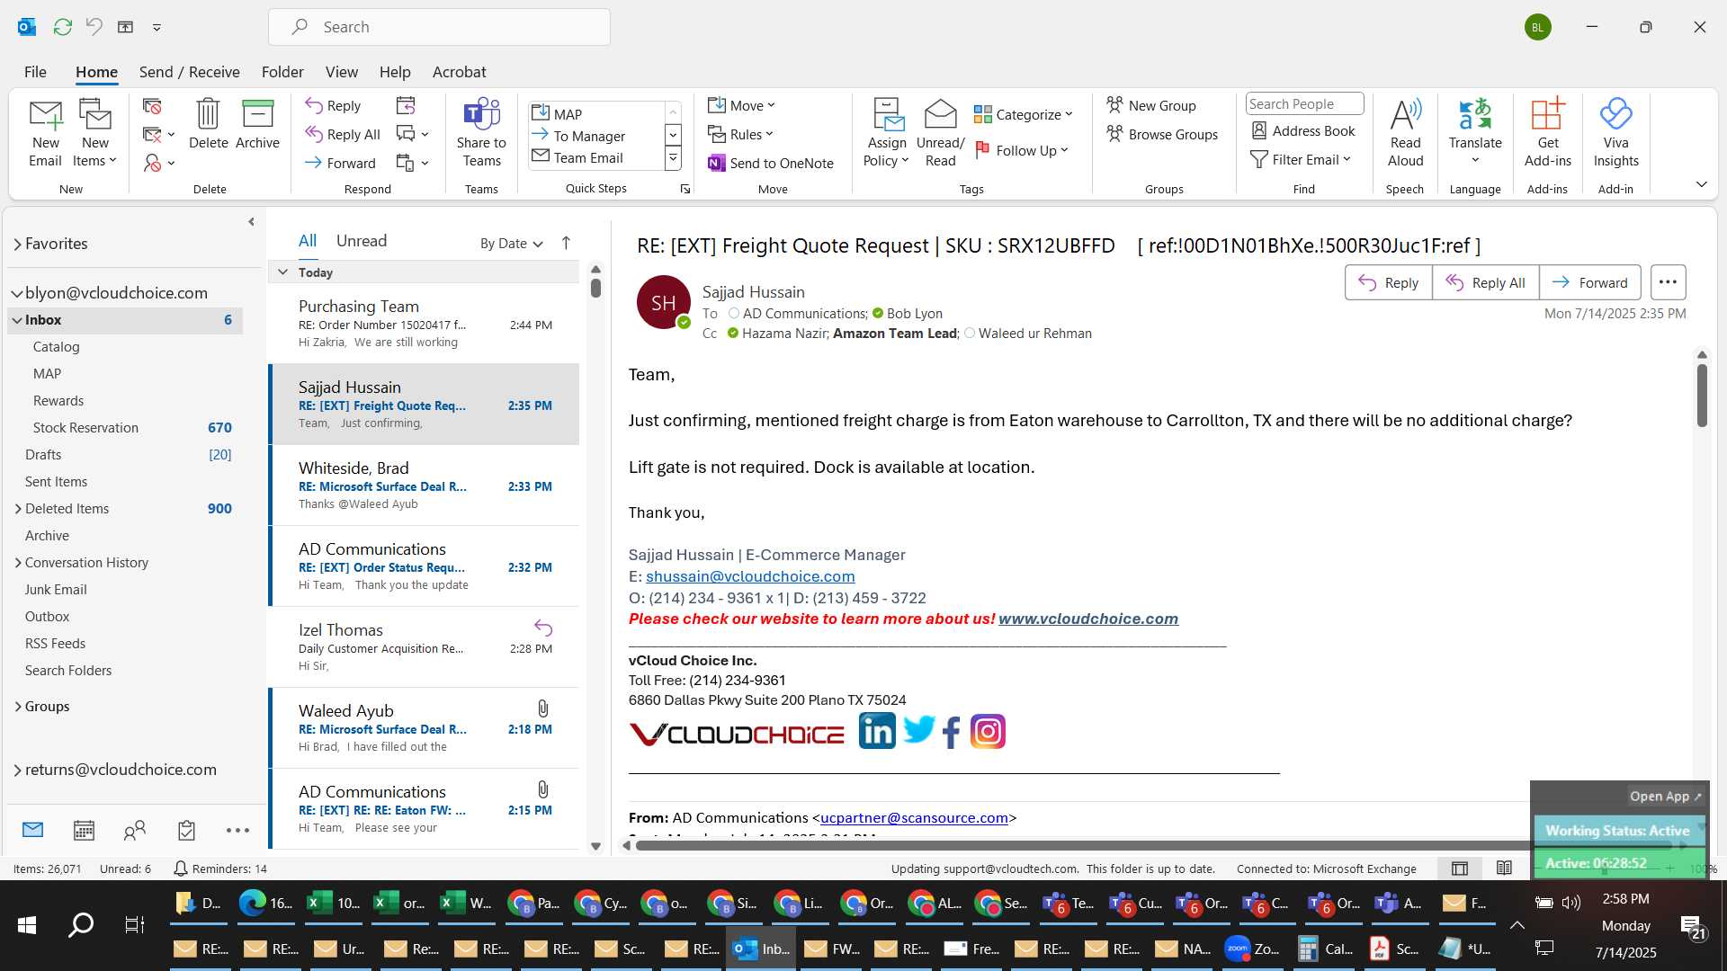
Task: Collapse the folder pane
Action: point(251,221)
